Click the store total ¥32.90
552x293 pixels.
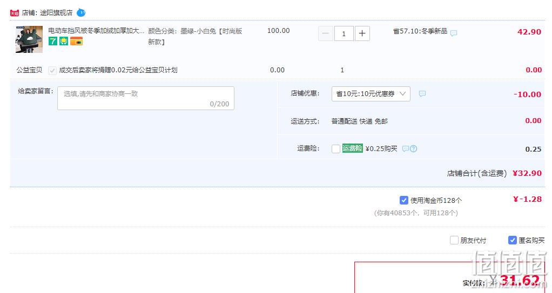click(527, 173)
